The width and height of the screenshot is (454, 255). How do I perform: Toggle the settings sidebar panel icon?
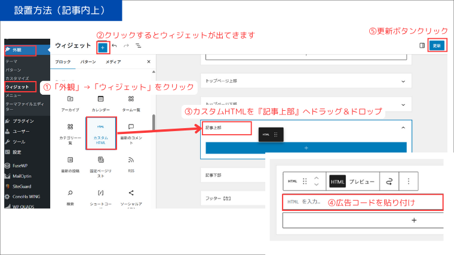422,45
